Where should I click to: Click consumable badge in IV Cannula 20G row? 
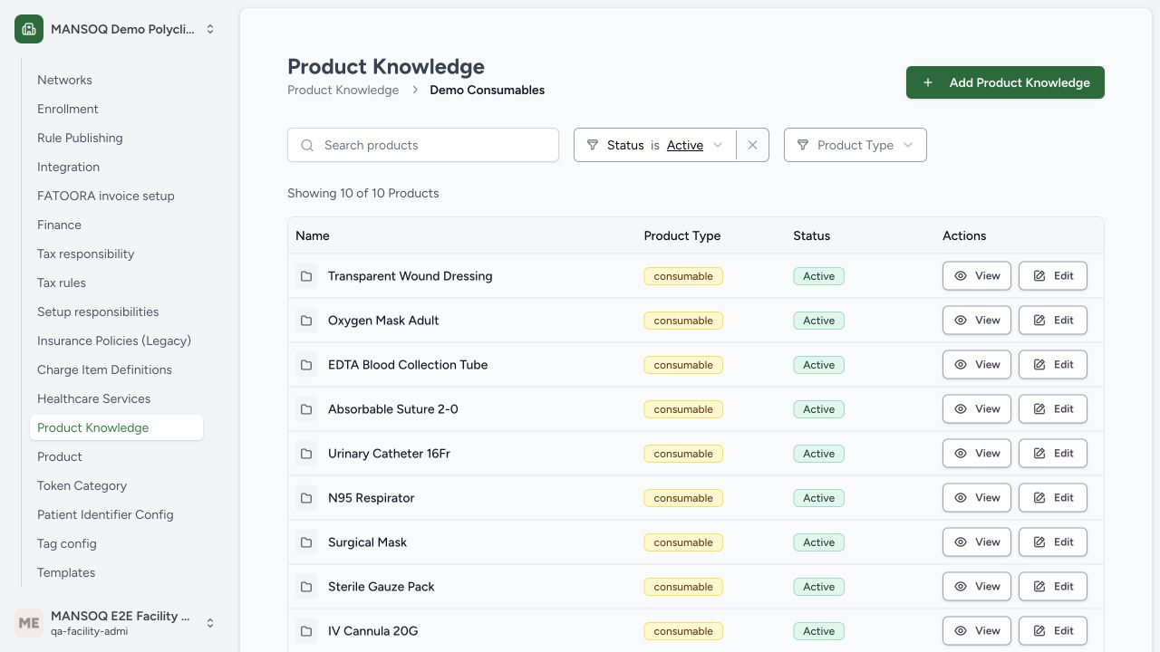683,631
